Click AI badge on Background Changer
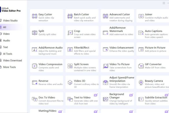The image size is (169, 113). click(x=131, y=95)
